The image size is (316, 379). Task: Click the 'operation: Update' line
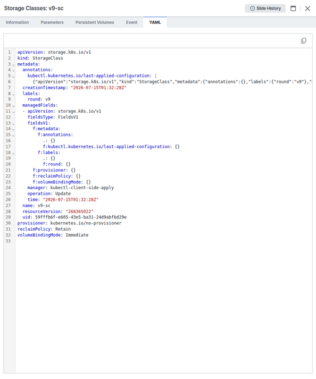[x=49, y=193]
